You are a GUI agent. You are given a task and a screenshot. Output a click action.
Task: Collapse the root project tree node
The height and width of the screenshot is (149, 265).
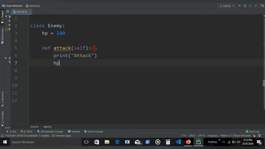tap(6, 17)
